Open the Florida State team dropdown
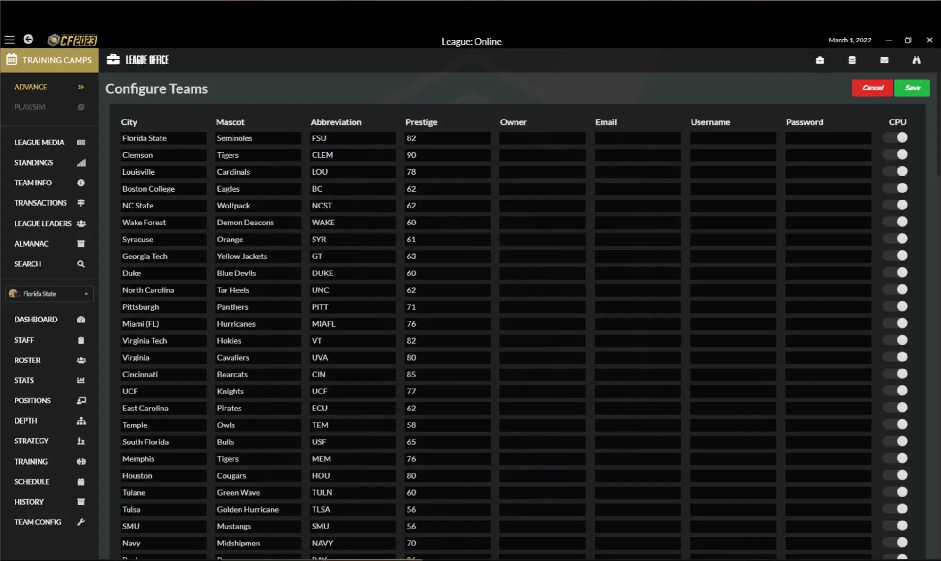 (49, 294)
